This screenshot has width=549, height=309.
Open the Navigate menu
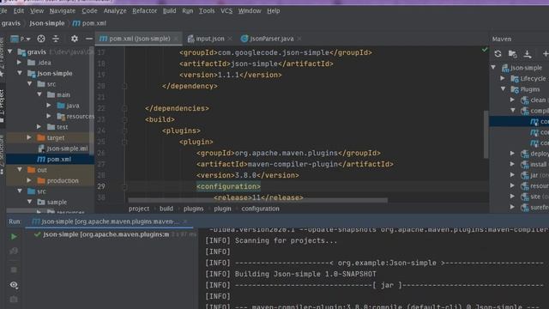pos(63,11)
